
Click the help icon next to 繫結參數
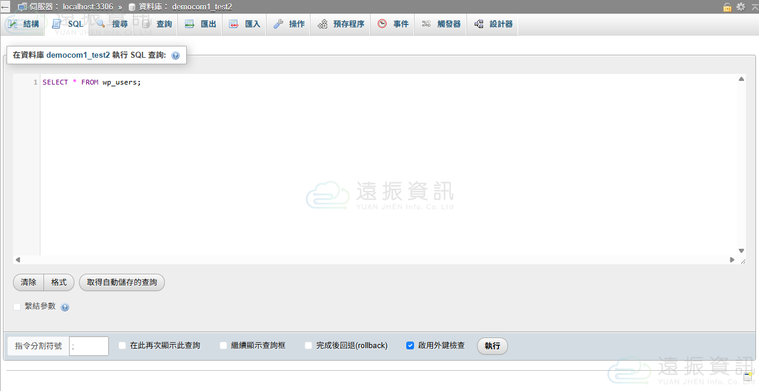(x=65, y=307)
